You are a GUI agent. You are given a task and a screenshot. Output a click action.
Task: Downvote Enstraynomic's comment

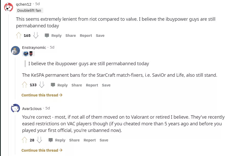coord(42,85)
